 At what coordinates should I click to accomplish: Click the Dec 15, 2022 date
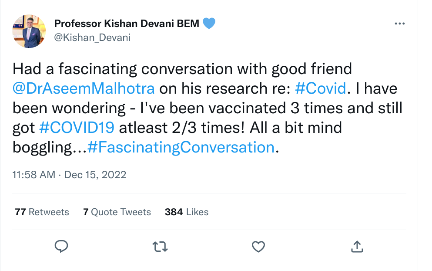(x=95, y=175)
